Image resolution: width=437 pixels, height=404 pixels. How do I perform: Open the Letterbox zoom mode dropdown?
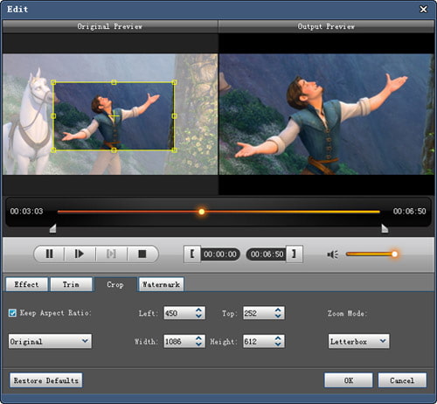(x=358, y=341)
